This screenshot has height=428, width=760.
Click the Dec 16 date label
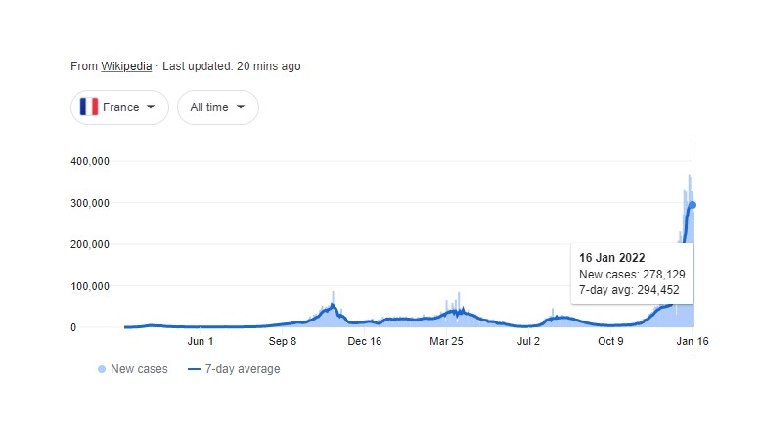coord(365,341)
